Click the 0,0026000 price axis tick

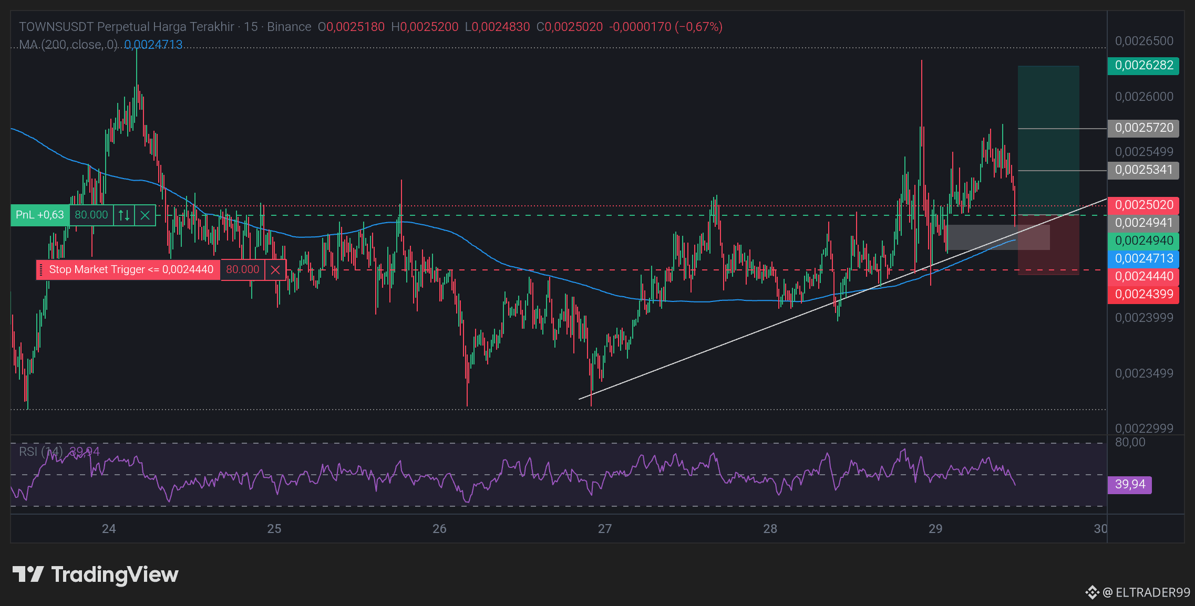coord(1144,97)
